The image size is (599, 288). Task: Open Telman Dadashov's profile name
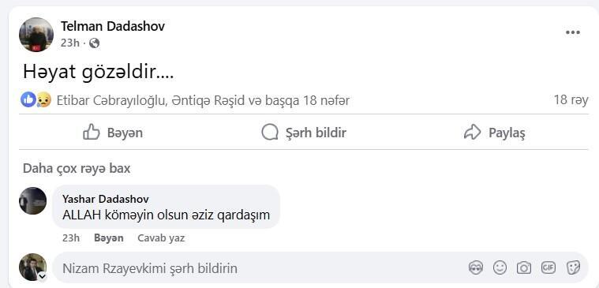pos(113,26)
